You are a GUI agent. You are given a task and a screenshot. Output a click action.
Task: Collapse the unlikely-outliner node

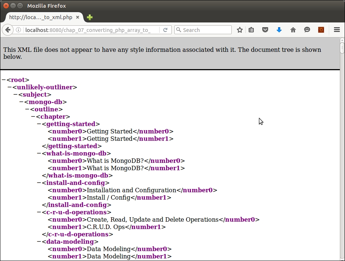point(10,87)
